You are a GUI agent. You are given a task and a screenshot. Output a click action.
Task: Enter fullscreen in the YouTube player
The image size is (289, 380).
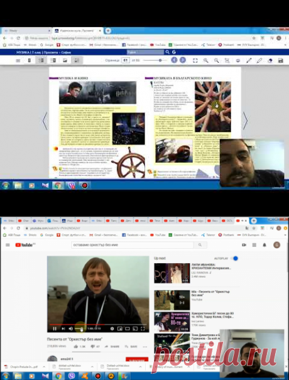143,328
